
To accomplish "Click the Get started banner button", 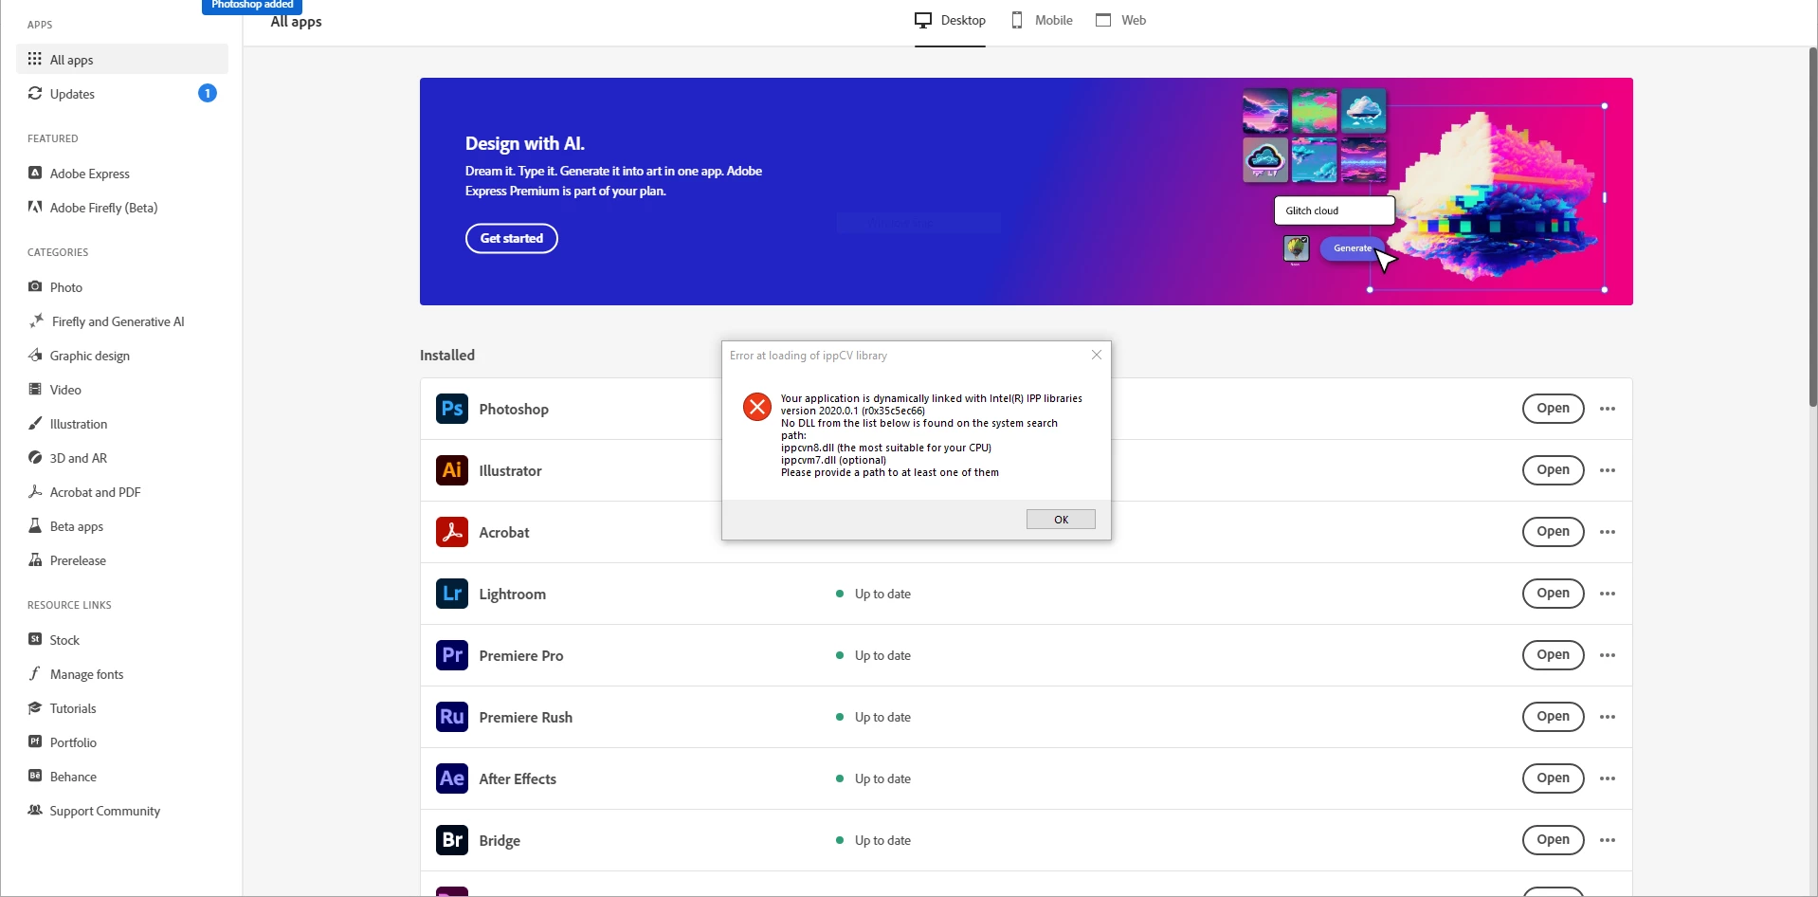I will (x=512, y=238).
